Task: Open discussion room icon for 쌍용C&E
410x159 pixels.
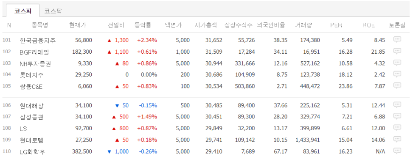Action: click(397, 85)
